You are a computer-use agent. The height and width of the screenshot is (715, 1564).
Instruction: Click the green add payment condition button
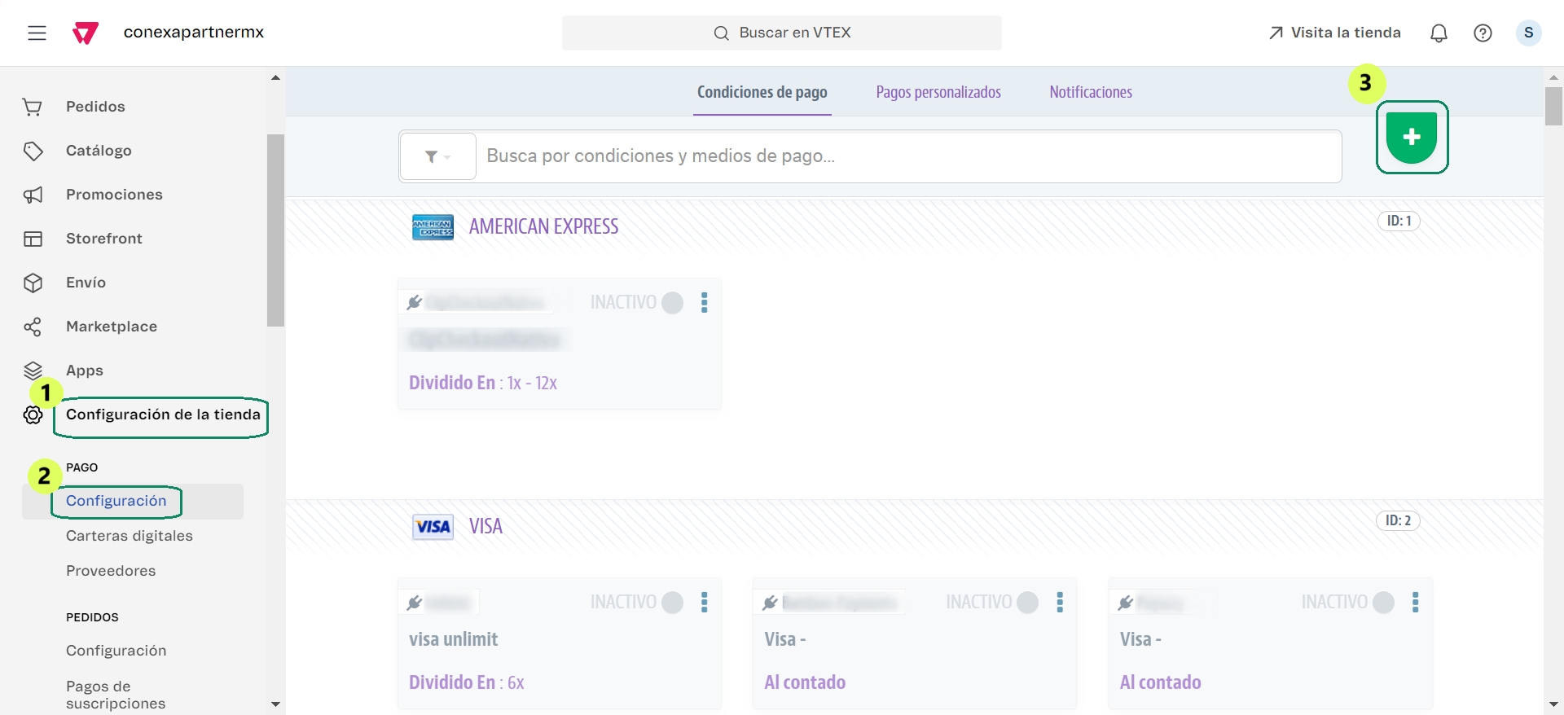(1412, 137)
